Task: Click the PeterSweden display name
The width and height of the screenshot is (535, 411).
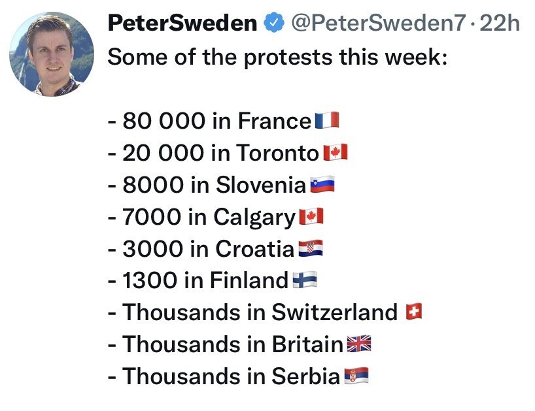Action: click(182, 24)
